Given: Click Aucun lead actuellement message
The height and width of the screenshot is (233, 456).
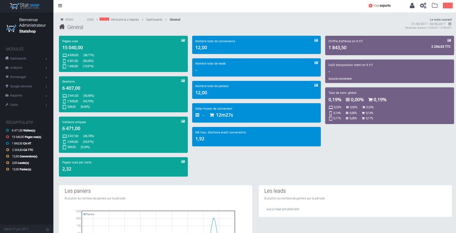Looking at the screenshot, I should pos(283,209).
